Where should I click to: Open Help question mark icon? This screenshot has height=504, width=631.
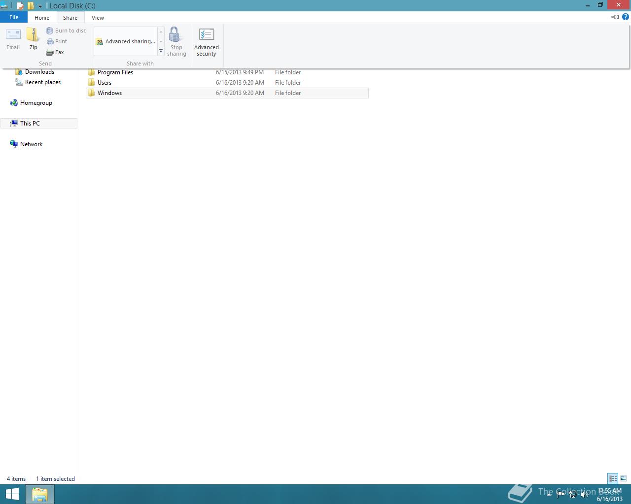click(x=626, y=17)
